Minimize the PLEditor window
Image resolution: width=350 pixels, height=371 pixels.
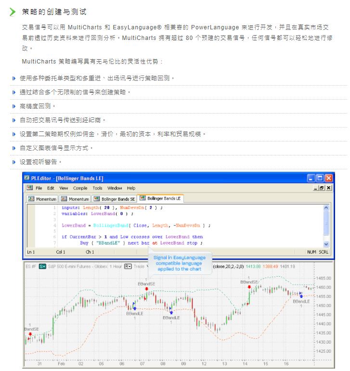point(311,178)
